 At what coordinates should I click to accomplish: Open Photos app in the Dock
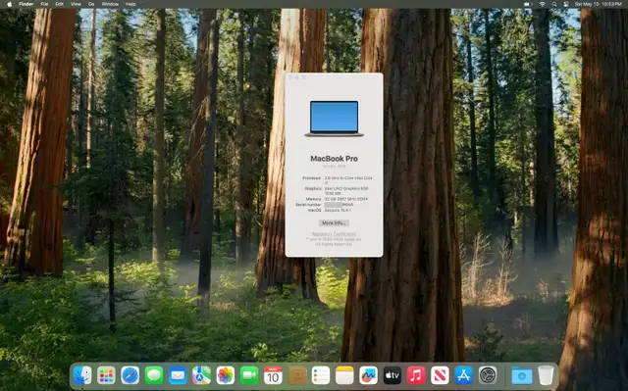226,375
